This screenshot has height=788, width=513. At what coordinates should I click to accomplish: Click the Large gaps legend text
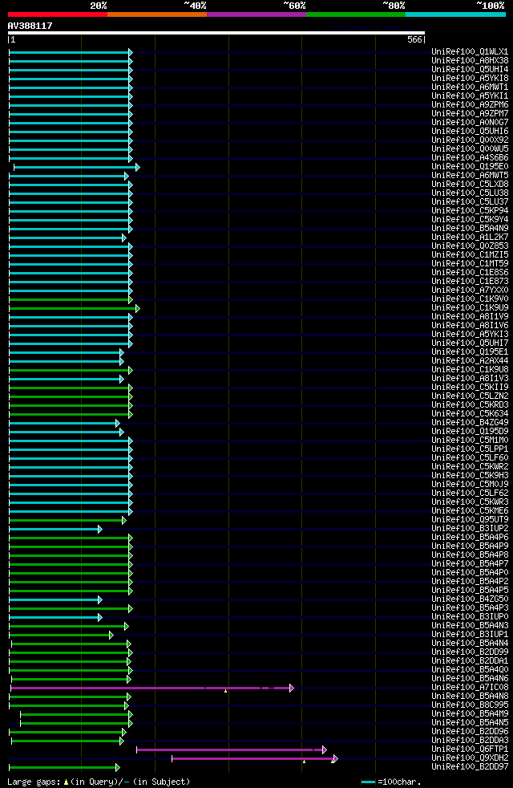(x=99, y=782)
